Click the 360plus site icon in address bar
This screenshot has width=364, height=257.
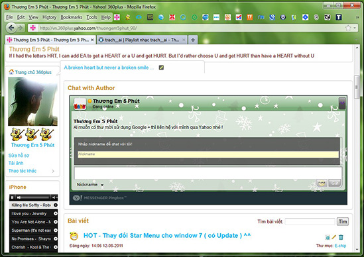pyautogui.click(x=33, y=28)
